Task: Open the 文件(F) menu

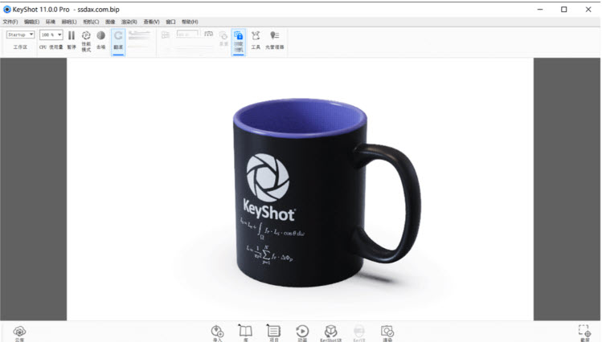Action: pyautogui.click(x=10, y=22)
